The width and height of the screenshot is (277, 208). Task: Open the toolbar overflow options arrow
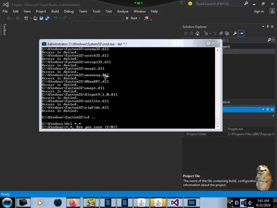[151, 19]
